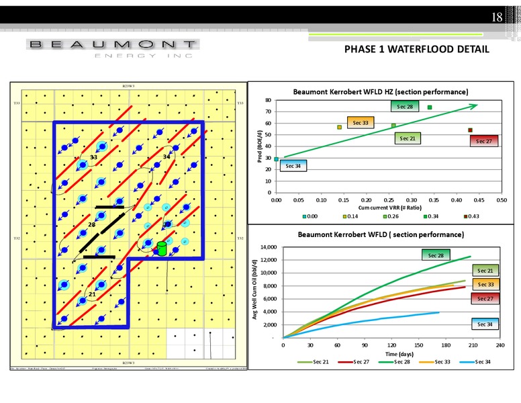Click the 0.50 tick on the VRR axis
Screen dimensions: 521x403
(x=502, y=200)
